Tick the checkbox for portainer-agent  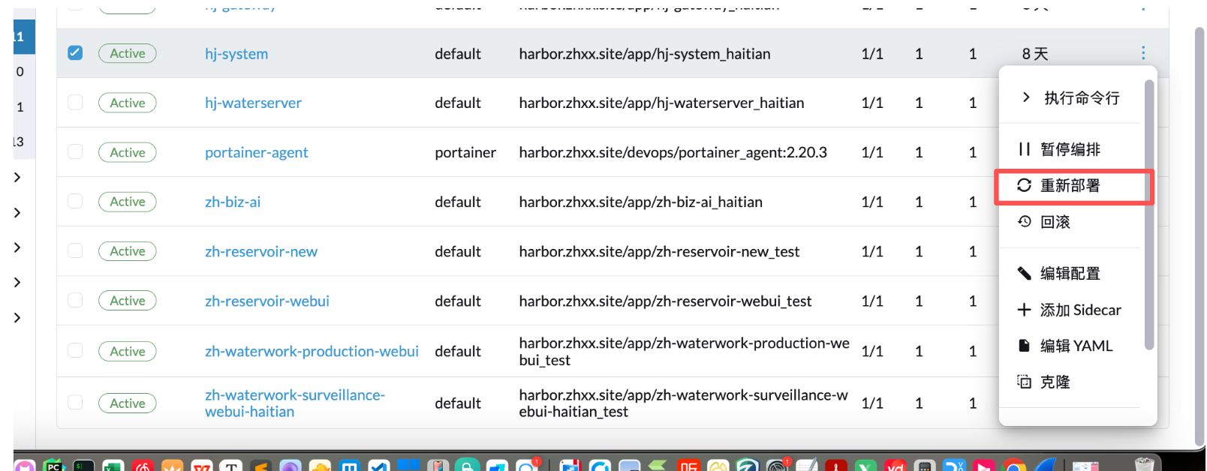[75, 152]
